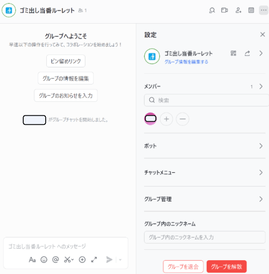Click the circled plus attachment icon
The width and height of the screenshot is (269, 274).
coord(82,260)
